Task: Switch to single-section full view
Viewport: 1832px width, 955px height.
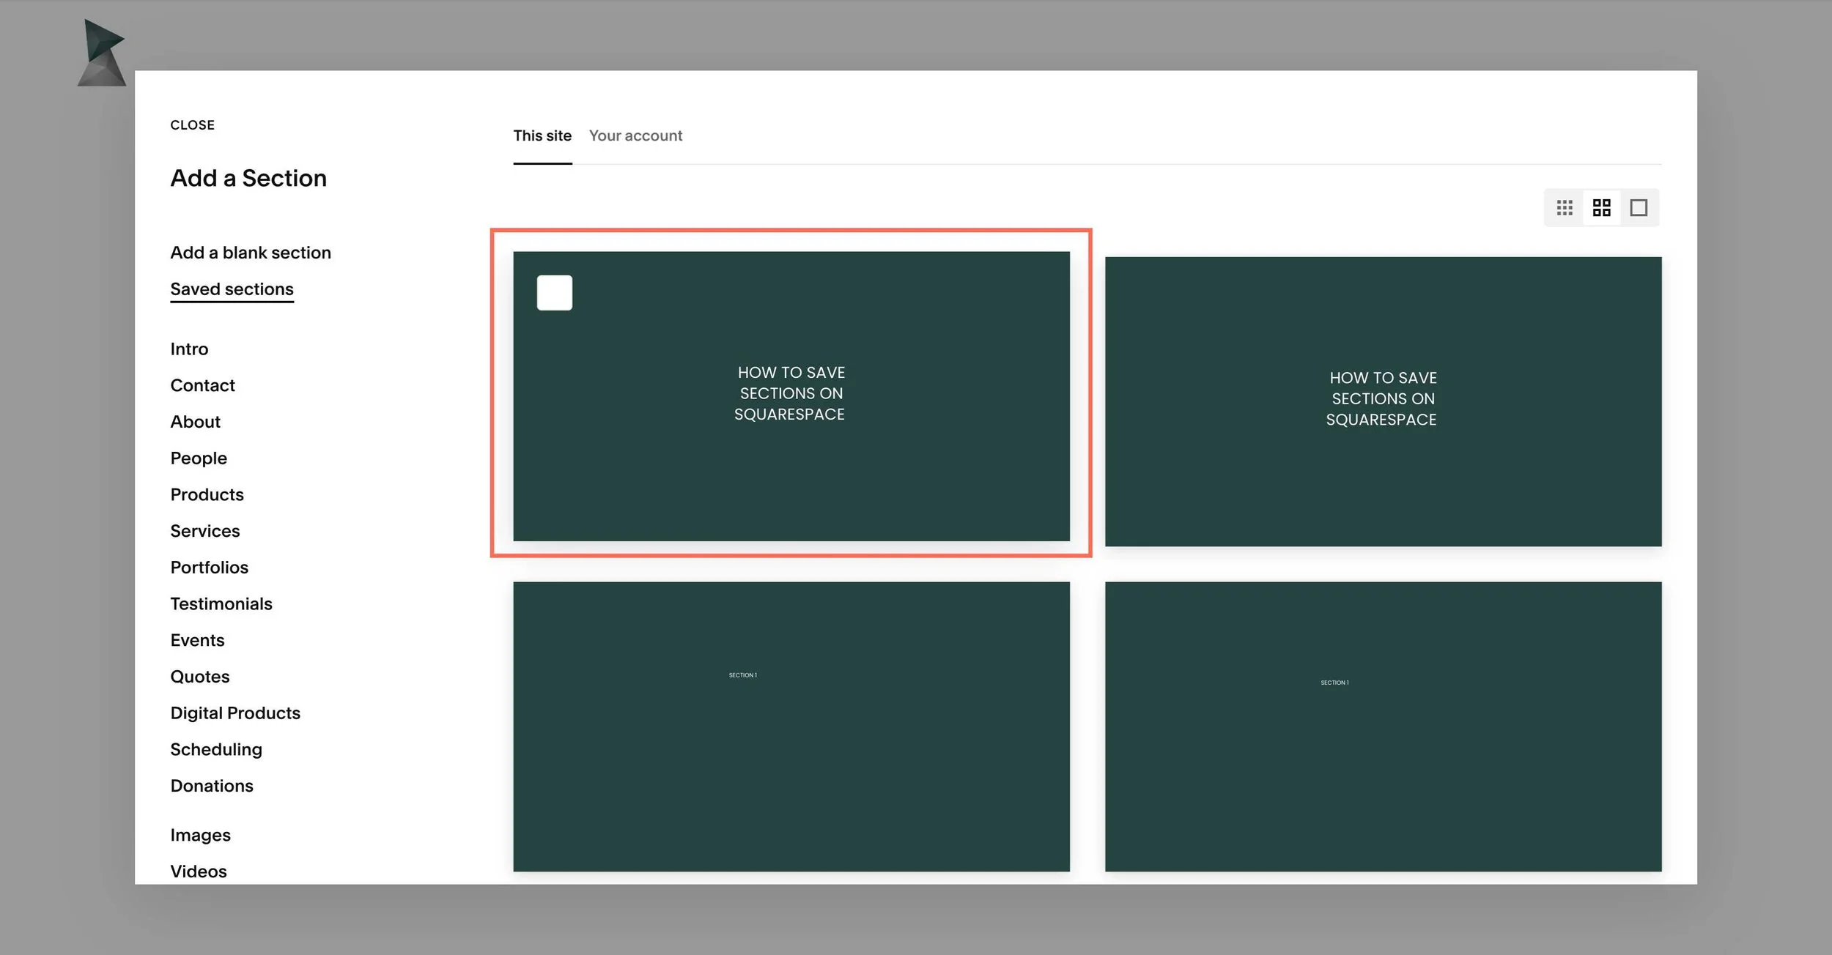Action: click(1640, 207)
